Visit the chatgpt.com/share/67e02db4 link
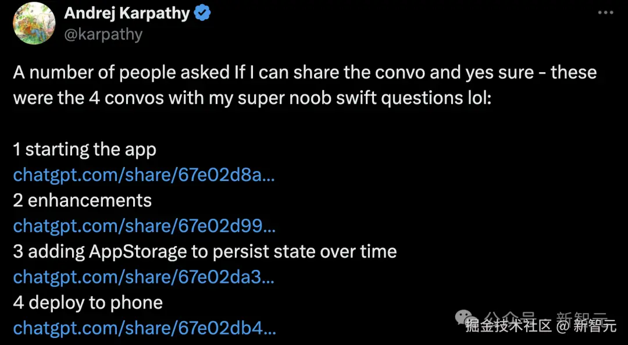Viewport: 628px width, 345px height. [x=144, y=328]
